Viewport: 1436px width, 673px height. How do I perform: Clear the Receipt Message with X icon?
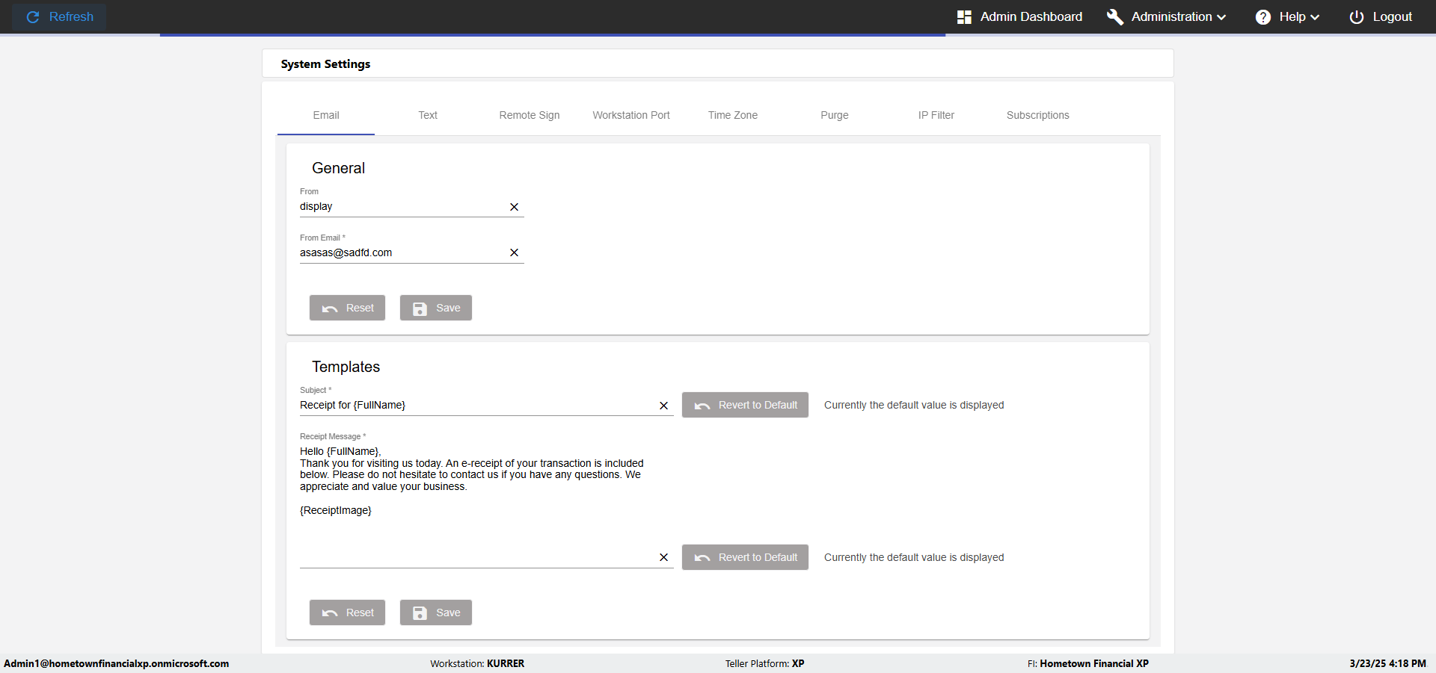pyautogui.click(x=663, y=557)
